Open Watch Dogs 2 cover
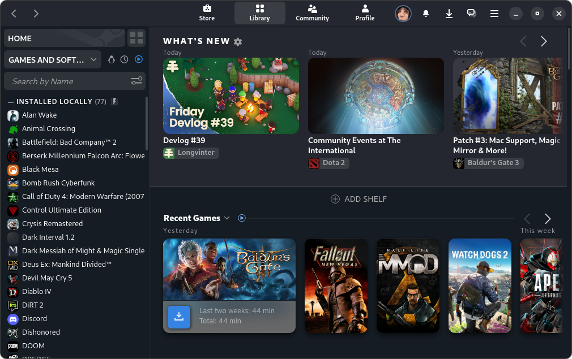Image resolution: width=572 pixels, height=359 pixels. 480,286
